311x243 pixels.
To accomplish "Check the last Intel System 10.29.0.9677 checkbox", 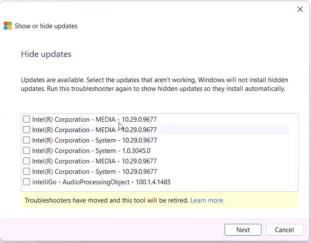I will tap(26, 172).
